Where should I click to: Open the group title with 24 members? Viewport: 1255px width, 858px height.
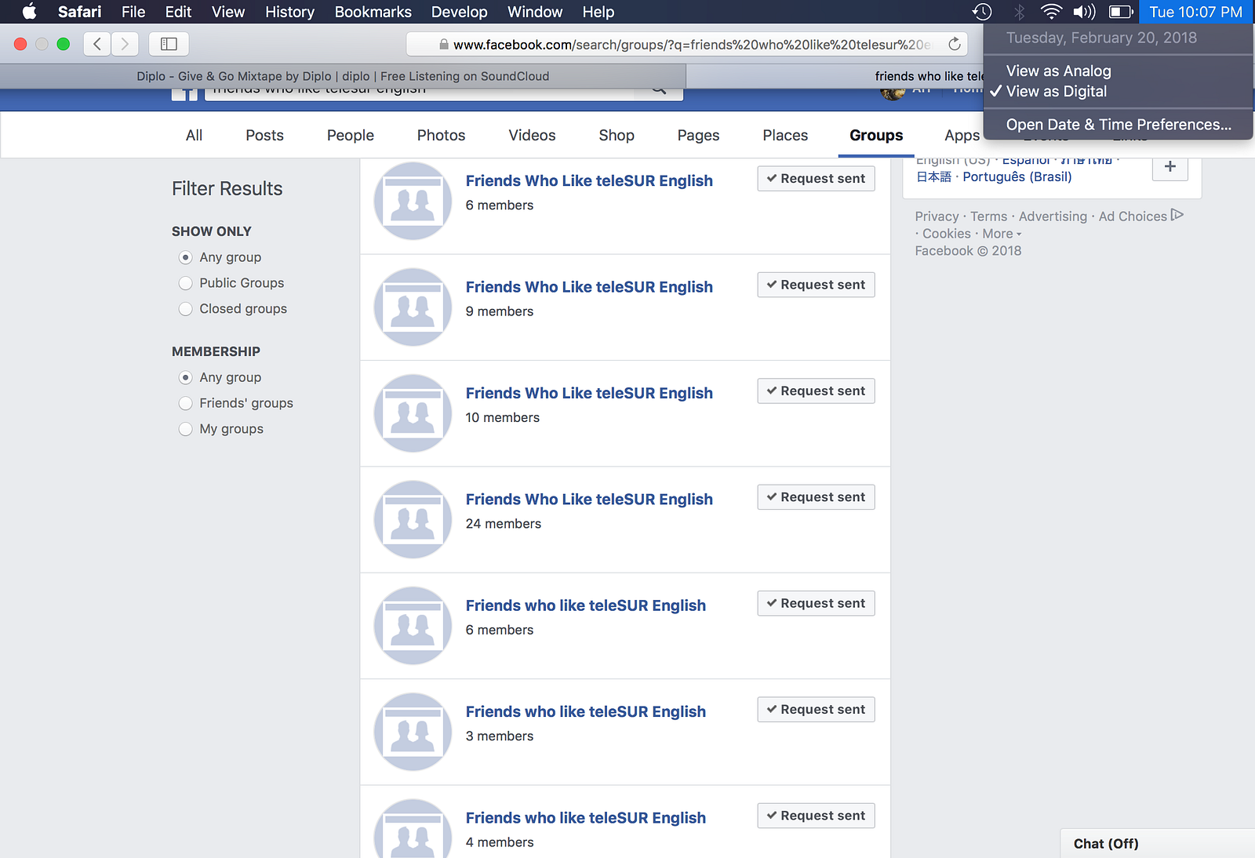(x=589, y=500)
